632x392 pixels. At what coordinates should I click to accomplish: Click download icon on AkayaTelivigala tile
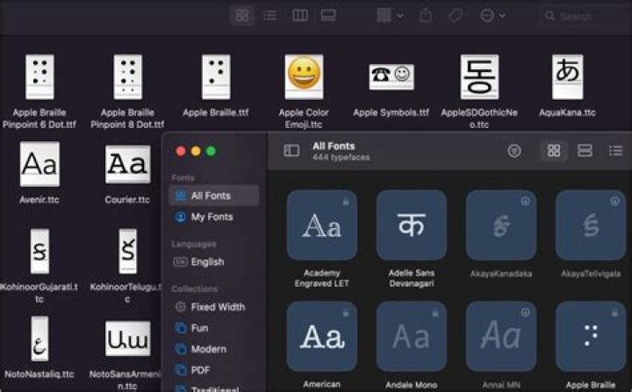(614, 201)
